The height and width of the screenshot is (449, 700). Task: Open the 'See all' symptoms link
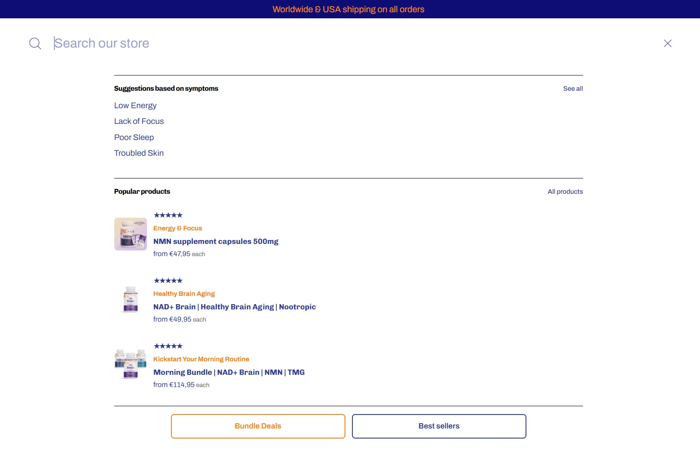pyautogui.click(x=573, y=89)
